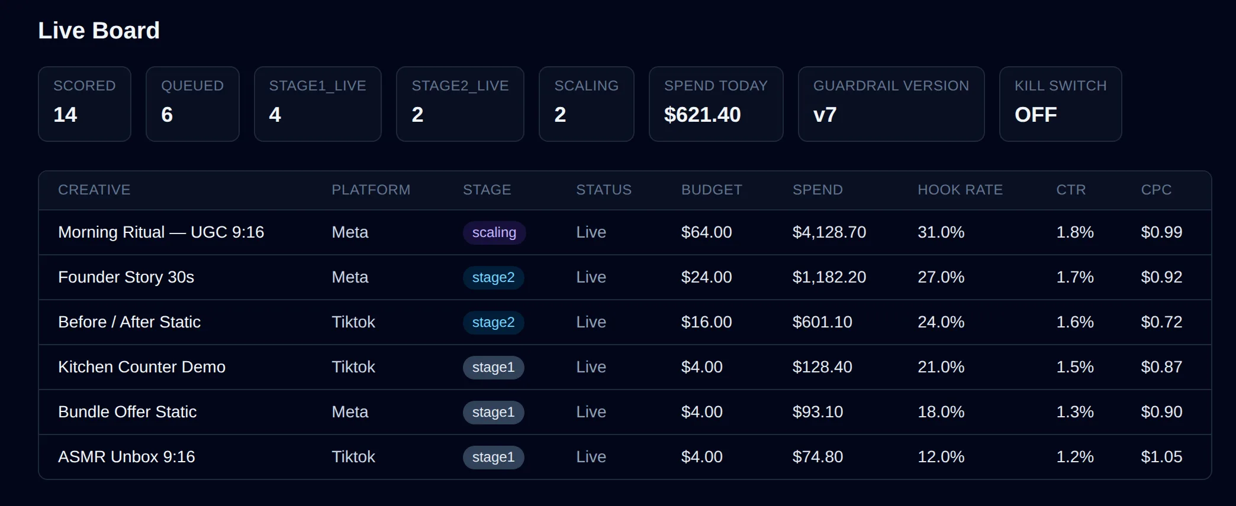
Task: Click the Live Board page heading
Action: 99,31
